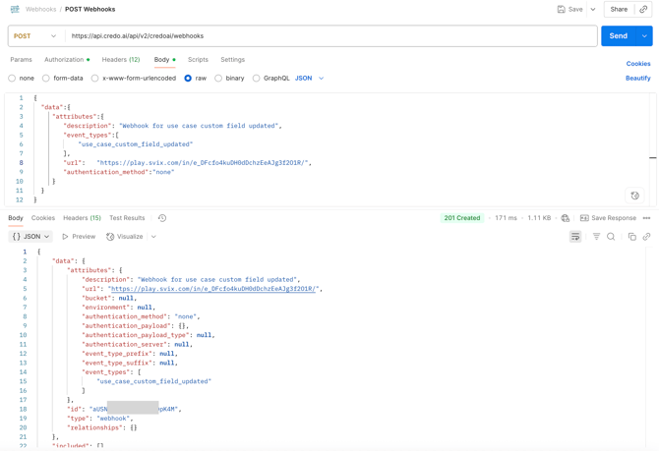Screen dimensions: 659x451
Task: Click Save Response button
Action: 608,218
